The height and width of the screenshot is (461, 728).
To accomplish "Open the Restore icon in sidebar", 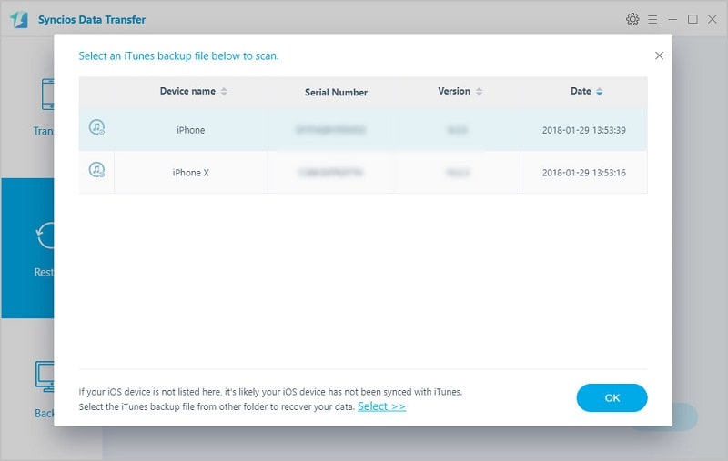I will (45, 236).
